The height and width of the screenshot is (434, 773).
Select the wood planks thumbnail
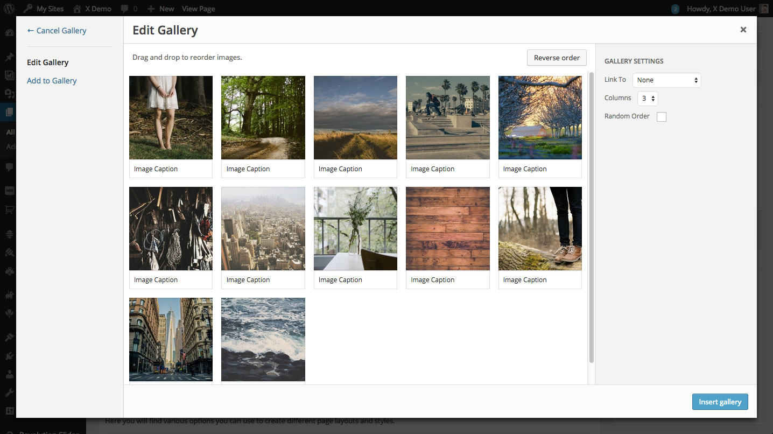(x=448, y=228)
